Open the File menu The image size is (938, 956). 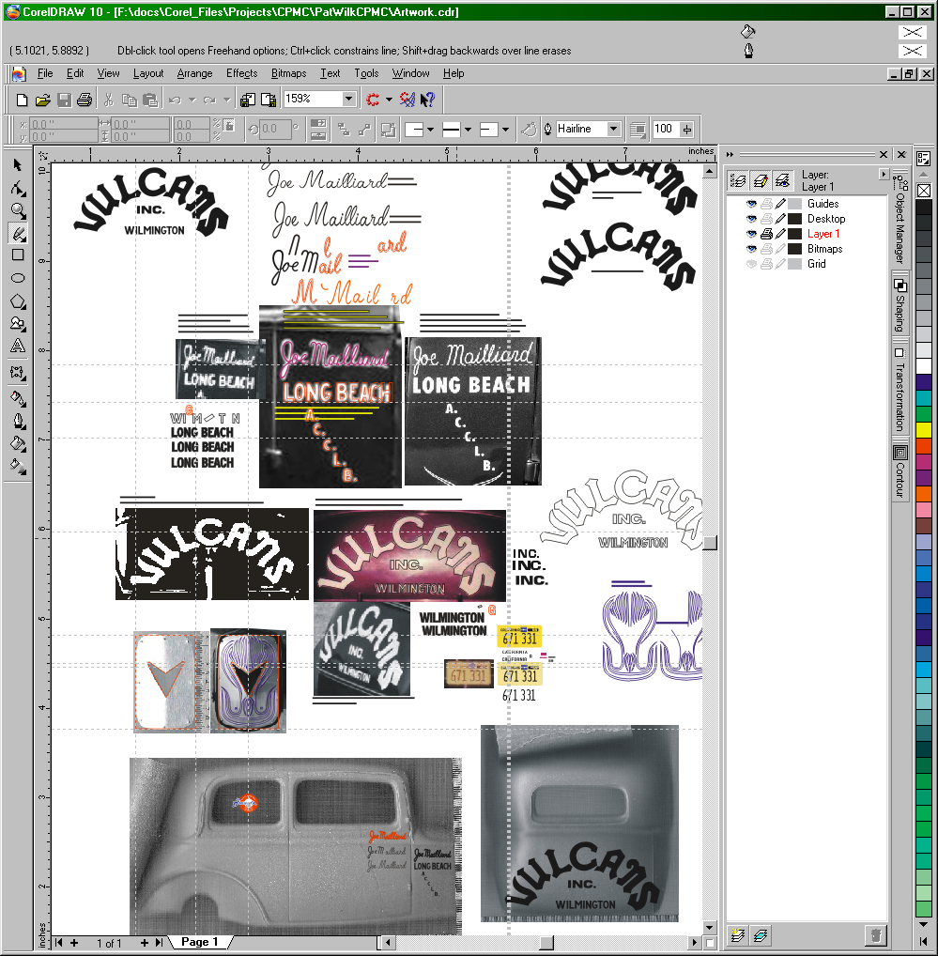click(45, 73)
